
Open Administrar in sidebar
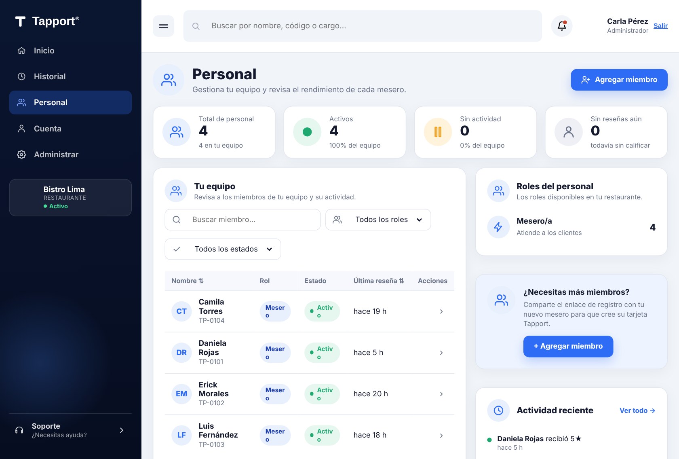point(70,154)
